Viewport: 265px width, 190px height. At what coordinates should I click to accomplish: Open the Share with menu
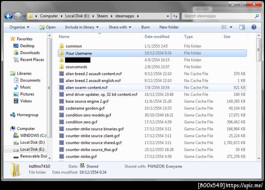[120, 27]
